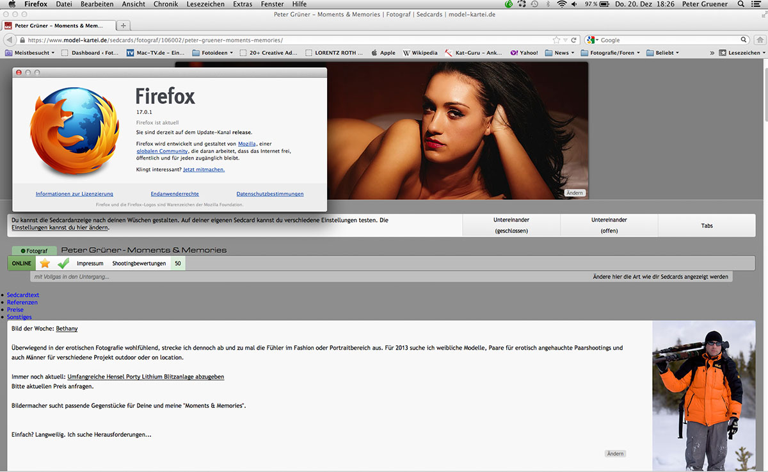Open the Apple bookmark in bookmarks bar
768x472 pixels.
pyautogui.click(x=383, y=53)
